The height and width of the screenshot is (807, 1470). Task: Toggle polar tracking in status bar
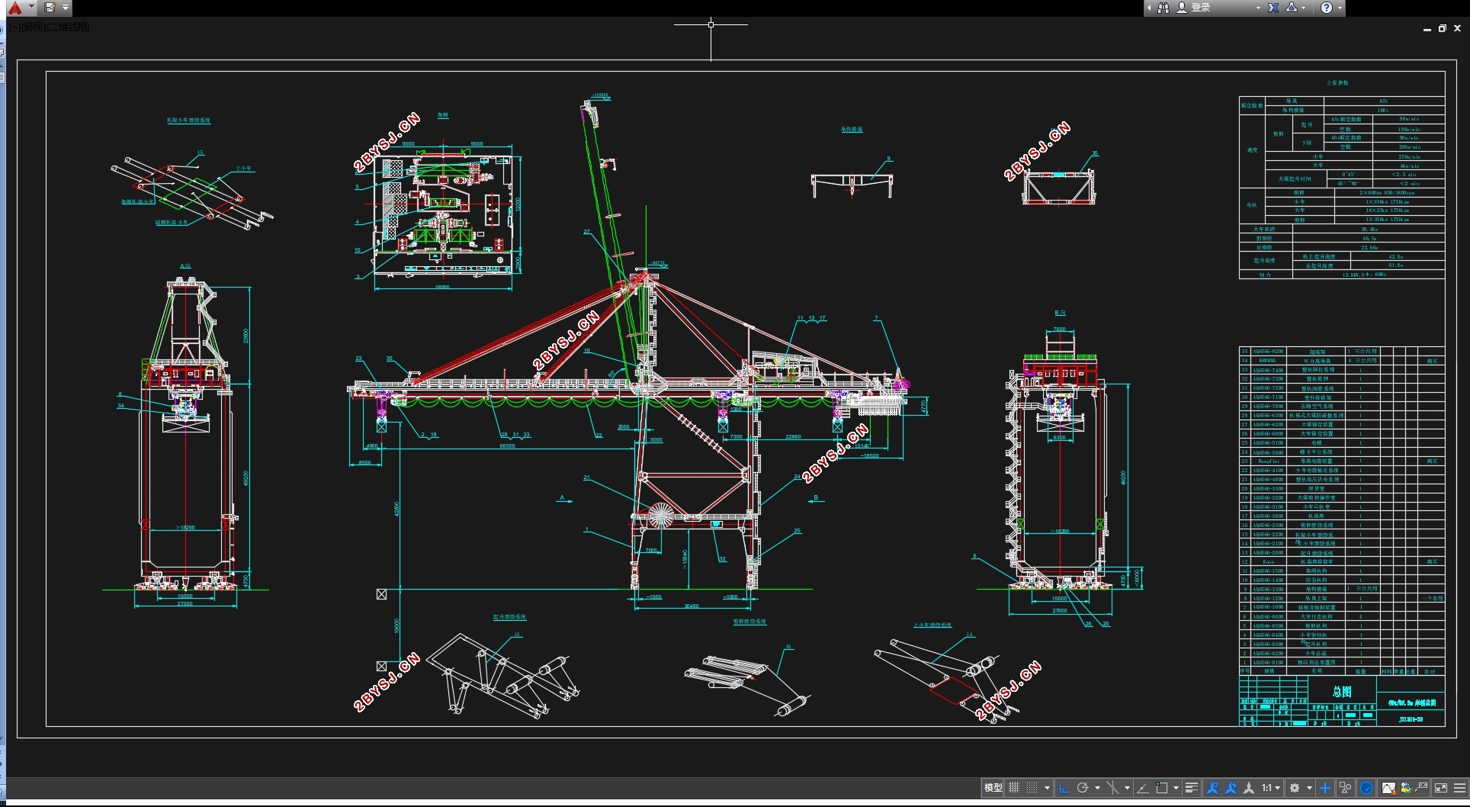[1082, 788]
